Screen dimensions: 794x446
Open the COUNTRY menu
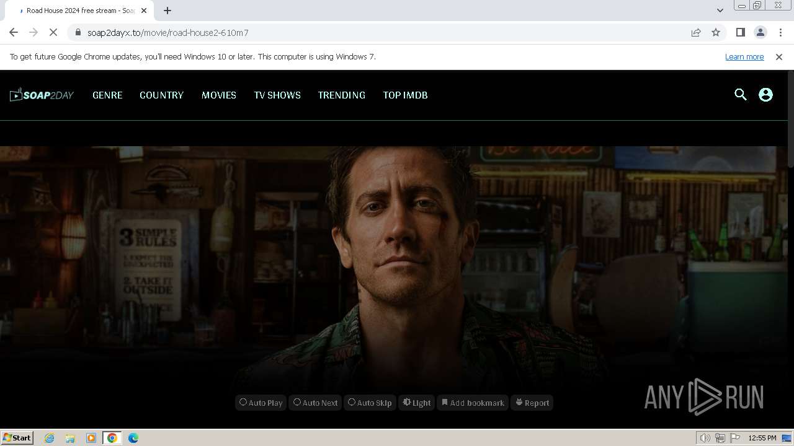pyautogui.click(x=161, y=95)
